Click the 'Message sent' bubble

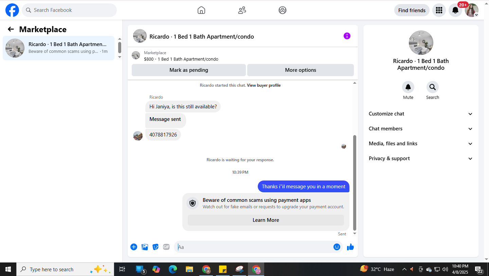coord(165,120)
